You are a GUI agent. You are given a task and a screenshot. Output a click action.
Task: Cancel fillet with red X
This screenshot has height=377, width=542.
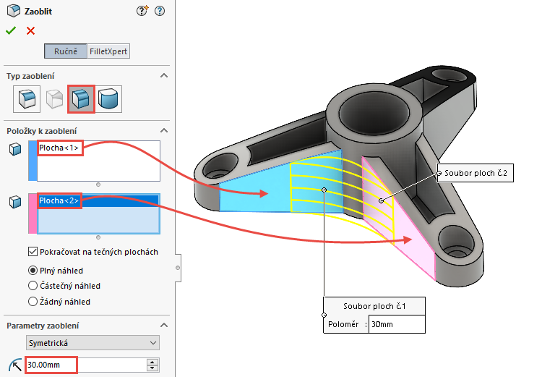(31, 31)
